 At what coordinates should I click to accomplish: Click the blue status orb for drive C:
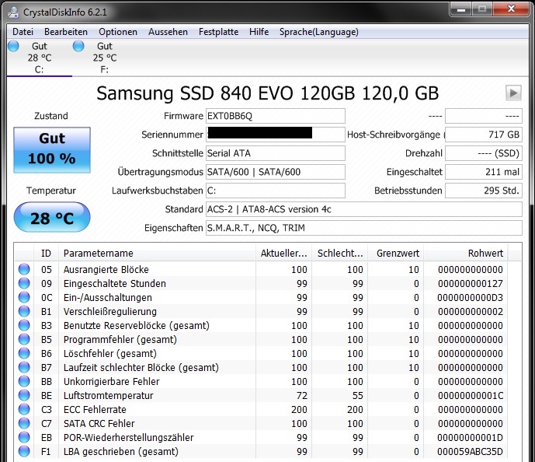[13, 46]
